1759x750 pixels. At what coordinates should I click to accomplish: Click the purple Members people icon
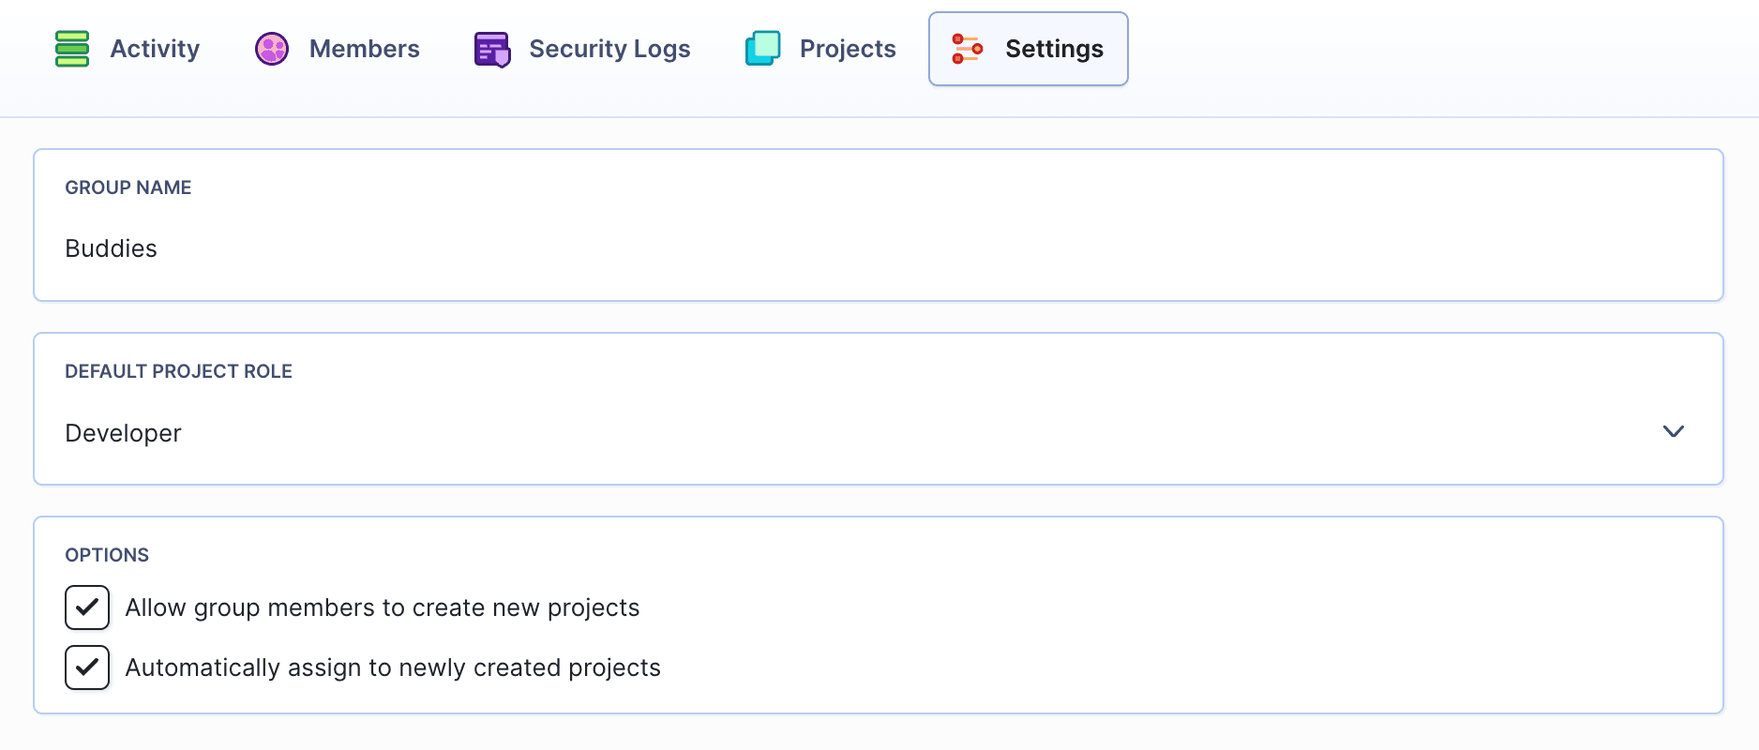tap(272, 49)
